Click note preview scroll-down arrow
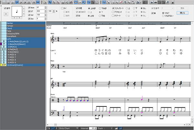Viewport: 194px width, 130px height. coord(24,14)
